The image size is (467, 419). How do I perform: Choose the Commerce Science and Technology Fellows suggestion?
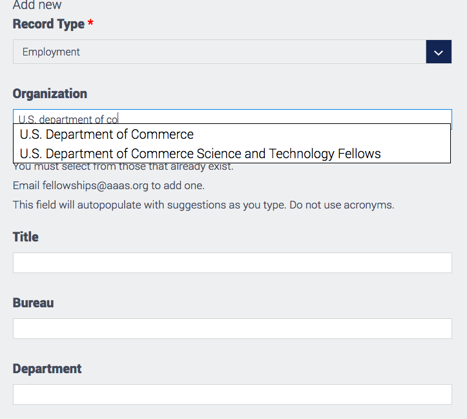[x=200, y=154]
